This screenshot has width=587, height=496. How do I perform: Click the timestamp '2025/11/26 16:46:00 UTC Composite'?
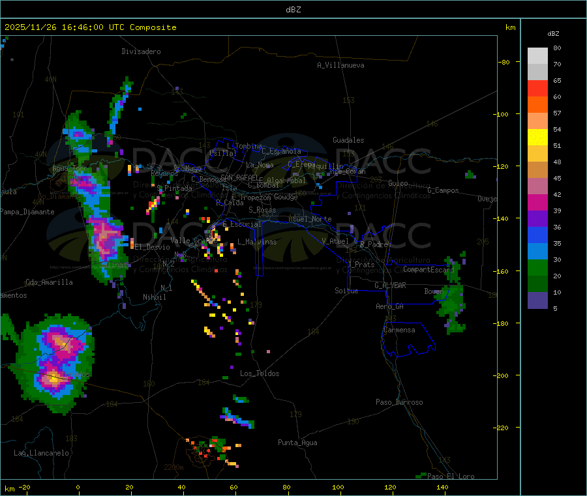tap(90, 27)
